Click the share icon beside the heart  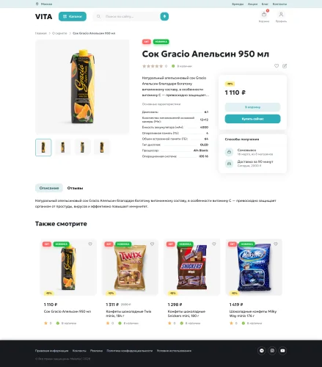pos(285,66)
